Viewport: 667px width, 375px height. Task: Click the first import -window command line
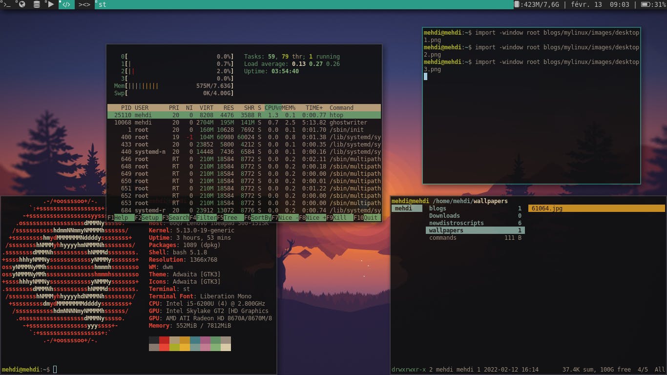click(531, 36)
